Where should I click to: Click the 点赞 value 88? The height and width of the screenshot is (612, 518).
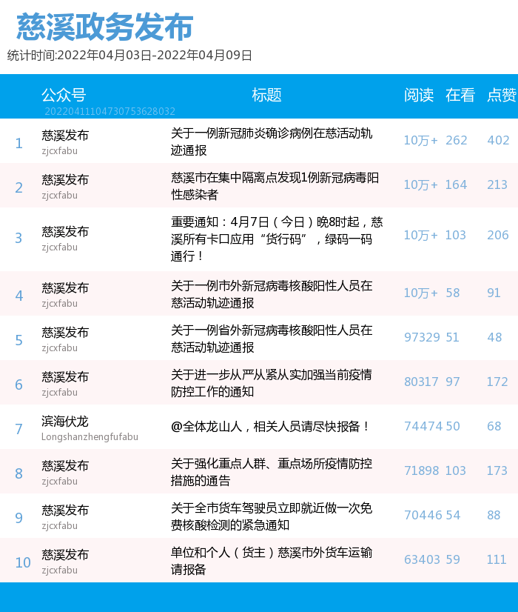click(x=494, y=515)
